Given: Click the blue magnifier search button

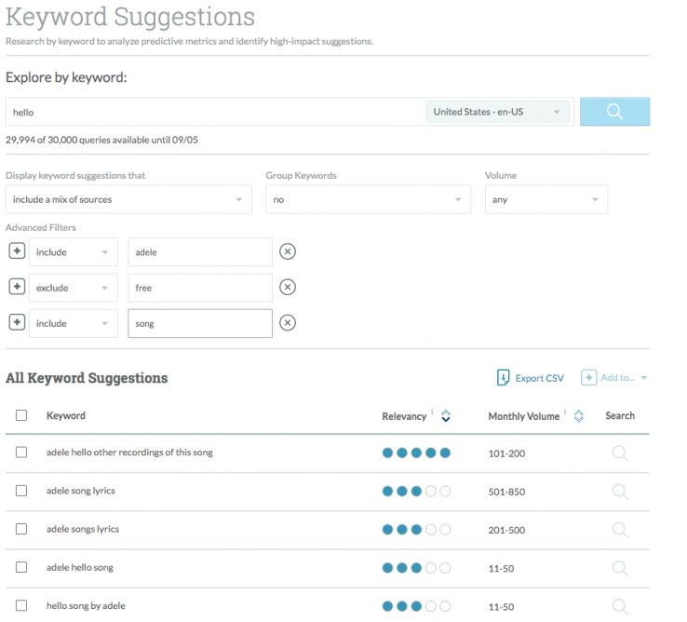Looking at the screenshot, I should (x=614, y=112).
